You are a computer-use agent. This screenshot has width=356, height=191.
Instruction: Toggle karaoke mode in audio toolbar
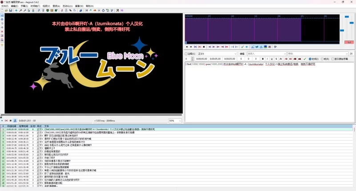click(275, 47)
